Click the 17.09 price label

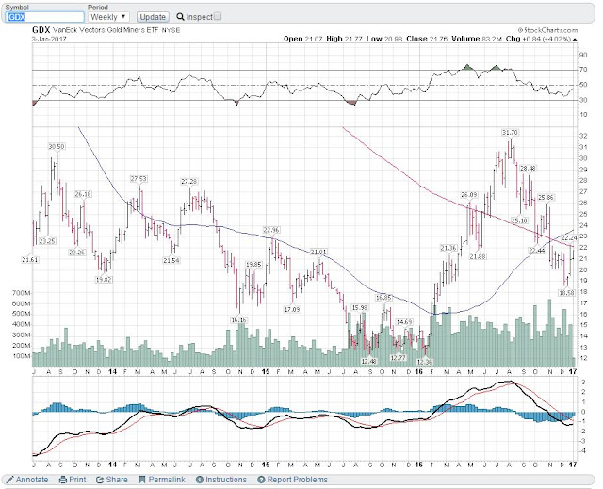pos(292,309)
